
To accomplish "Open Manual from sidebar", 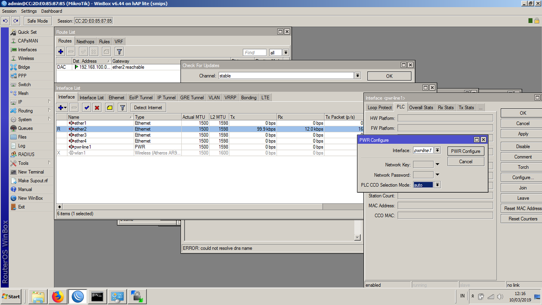I will click(x=25, y=189).
